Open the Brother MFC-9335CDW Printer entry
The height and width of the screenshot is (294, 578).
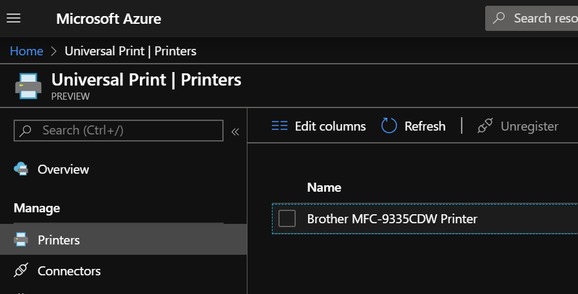(392, 219)
